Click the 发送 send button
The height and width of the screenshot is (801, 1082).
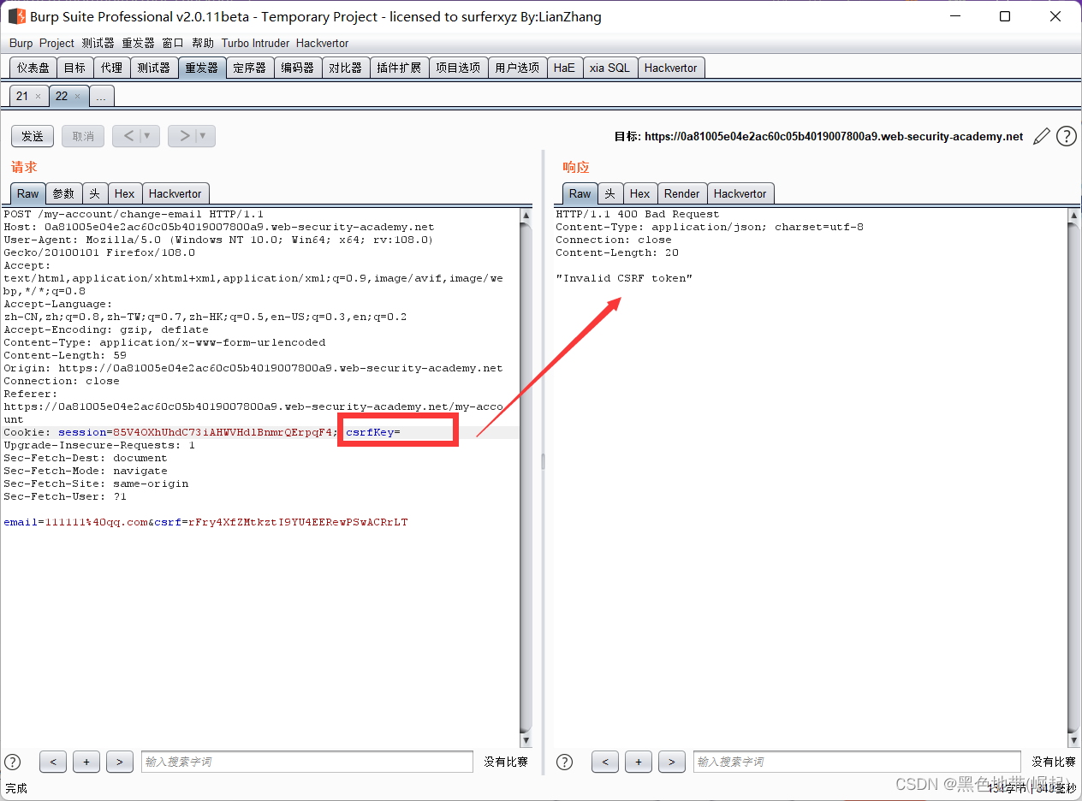coord(33,136)
